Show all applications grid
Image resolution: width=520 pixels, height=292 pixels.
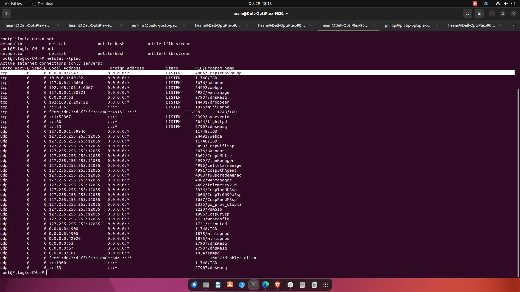click(x=326, y=285)
